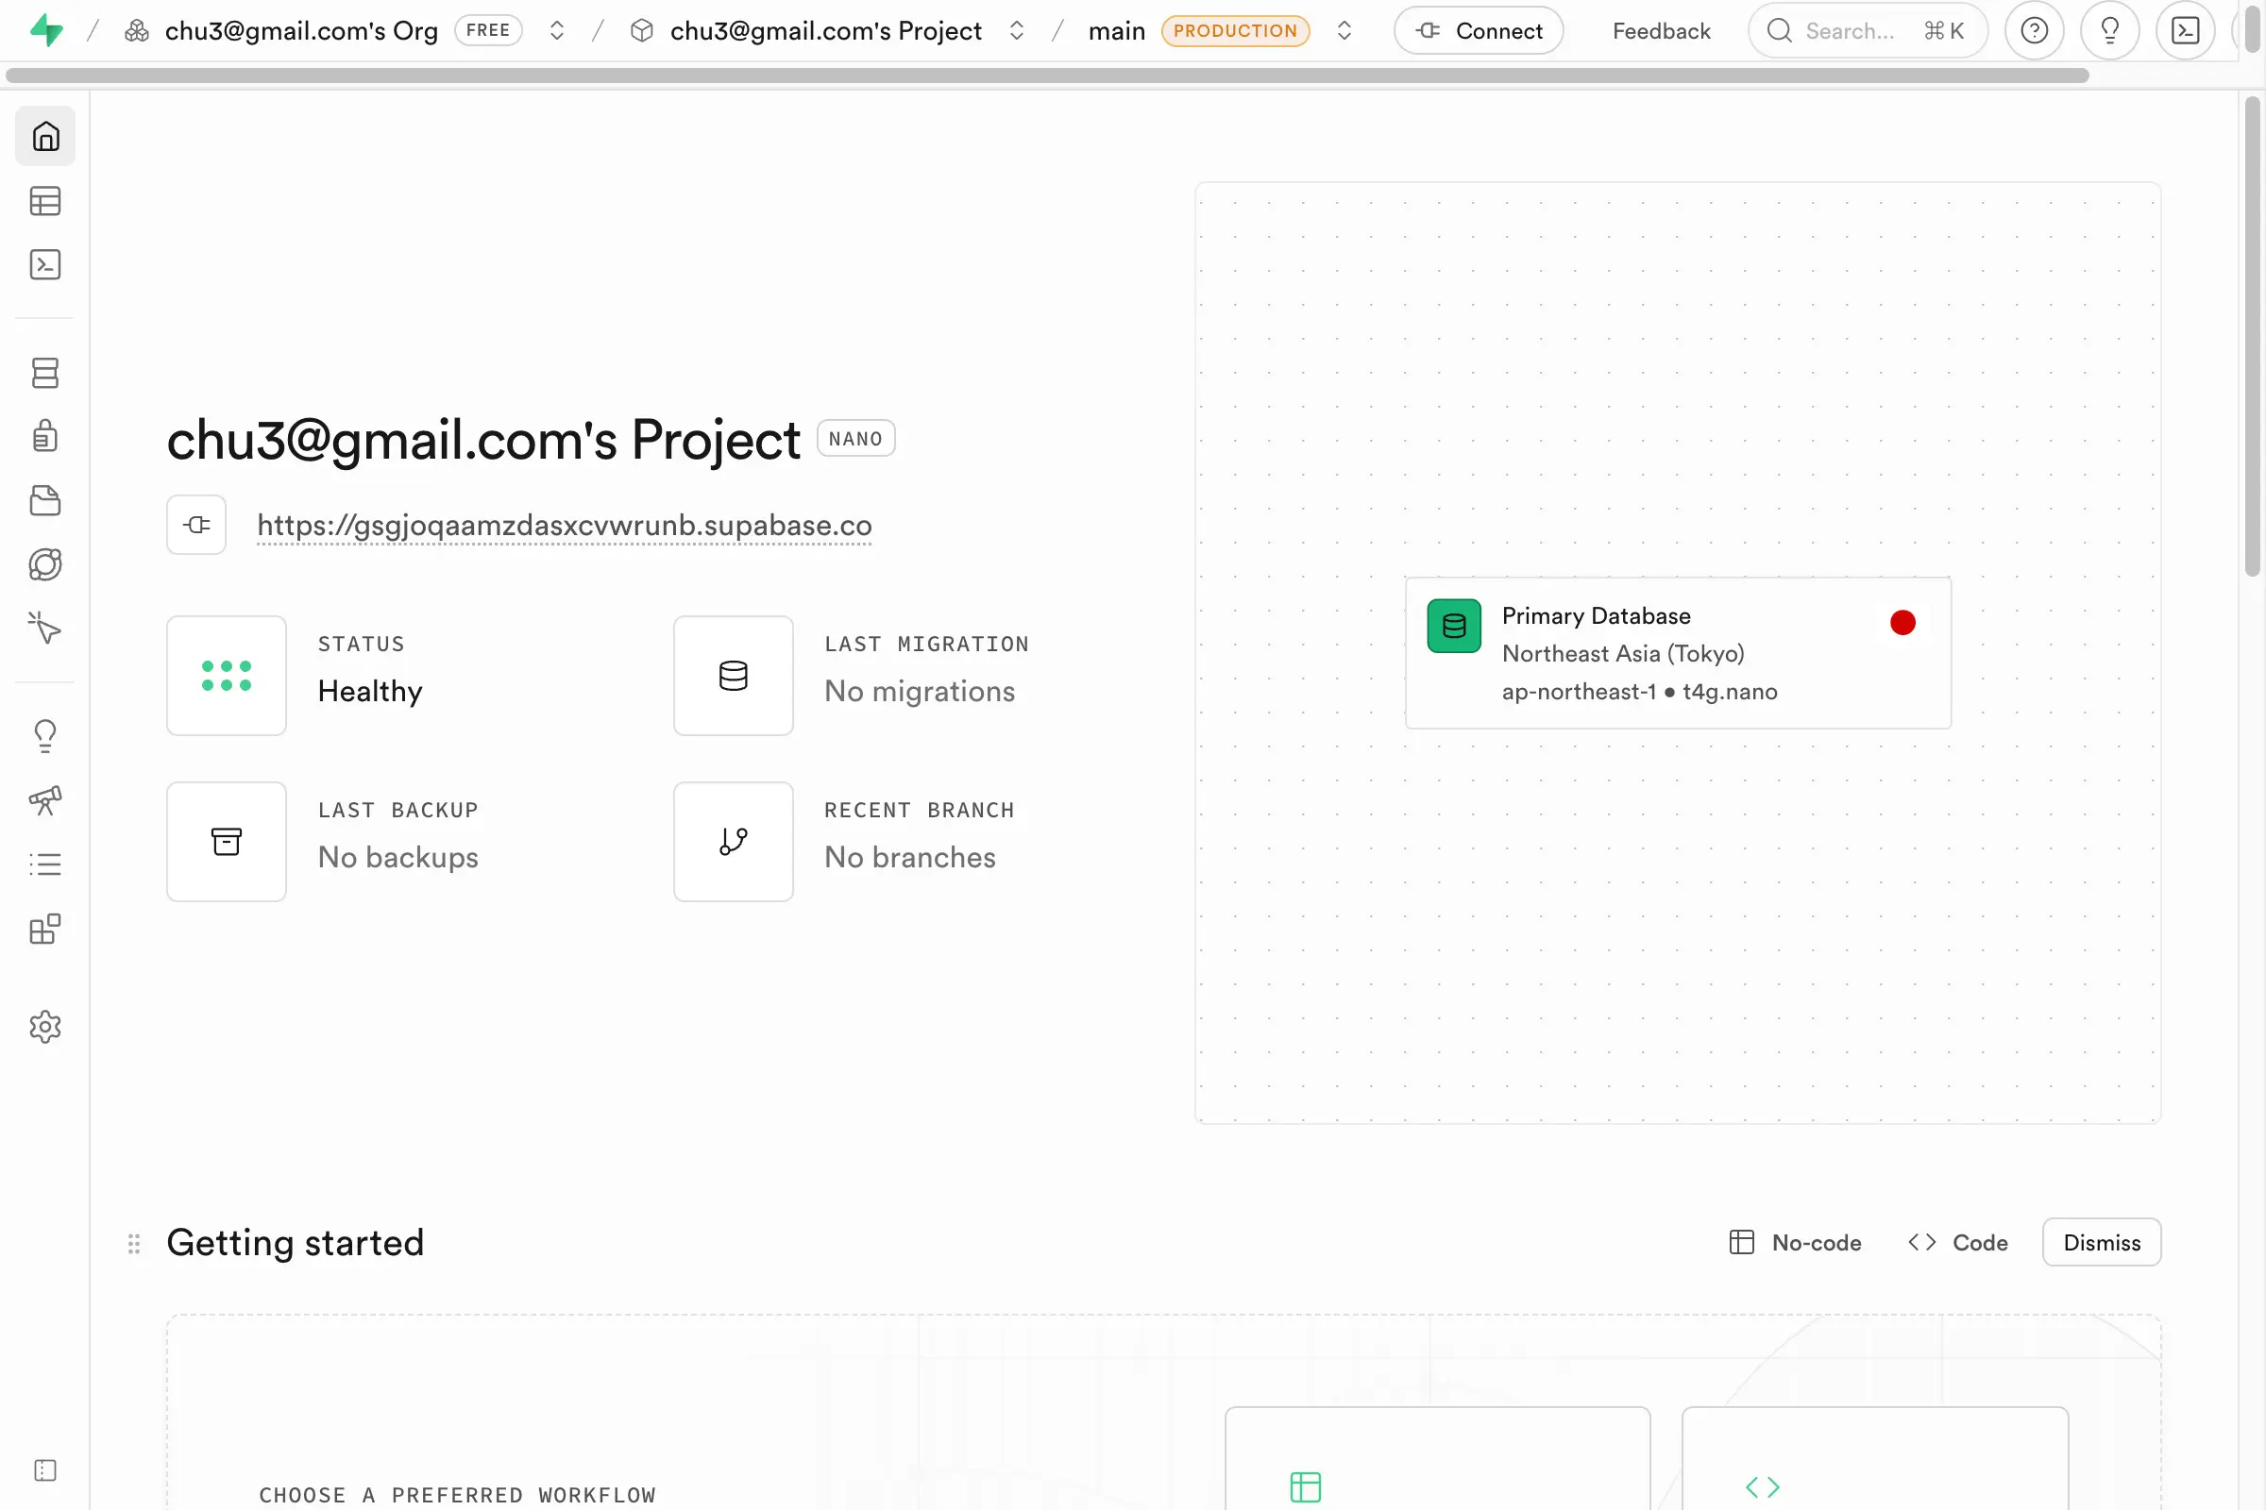Open the project URL link

564,525
